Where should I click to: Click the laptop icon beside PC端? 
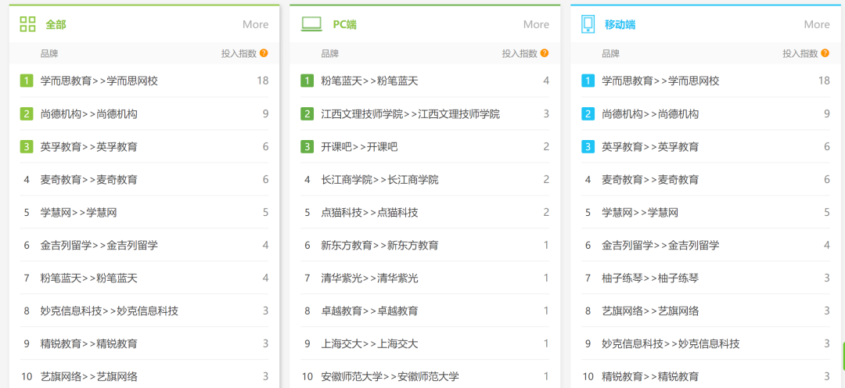(311, 24)
